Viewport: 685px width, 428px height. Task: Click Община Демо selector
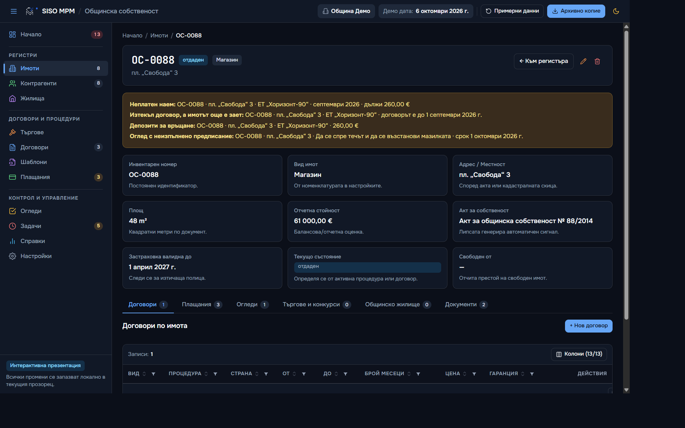point(346,11)
